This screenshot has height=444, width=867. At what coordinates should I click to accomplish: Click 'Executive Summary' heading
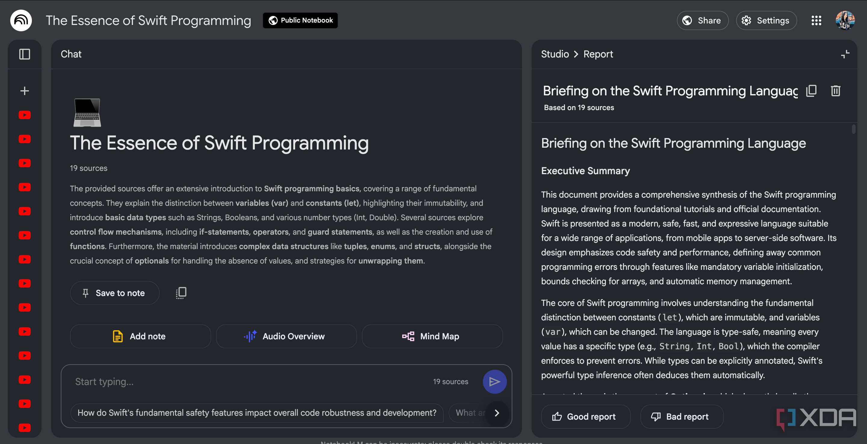click(x=585, y=171)
